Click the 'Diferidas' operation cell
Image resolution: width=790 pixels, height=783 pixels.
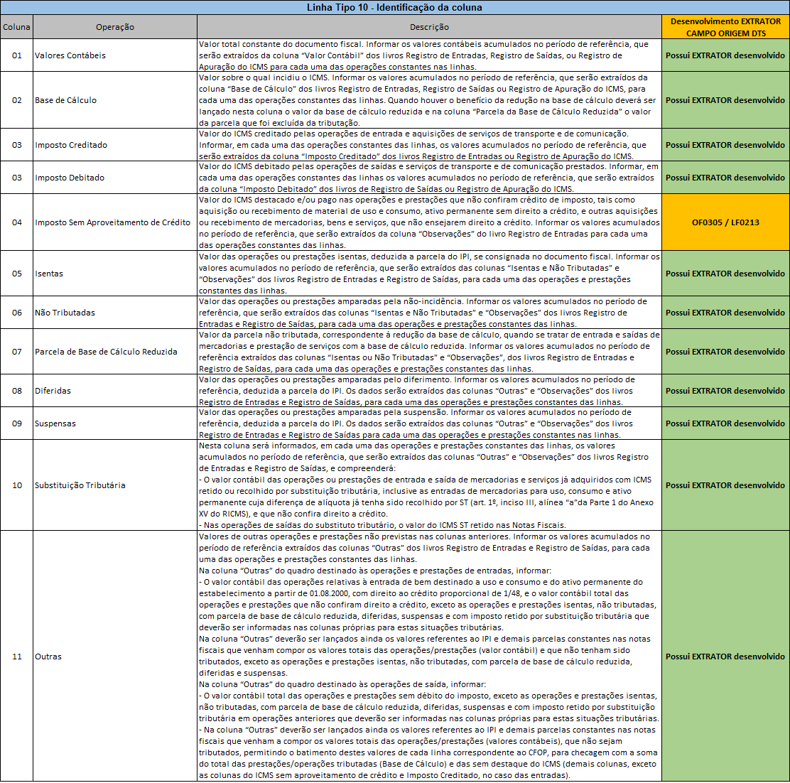point(115,391)
